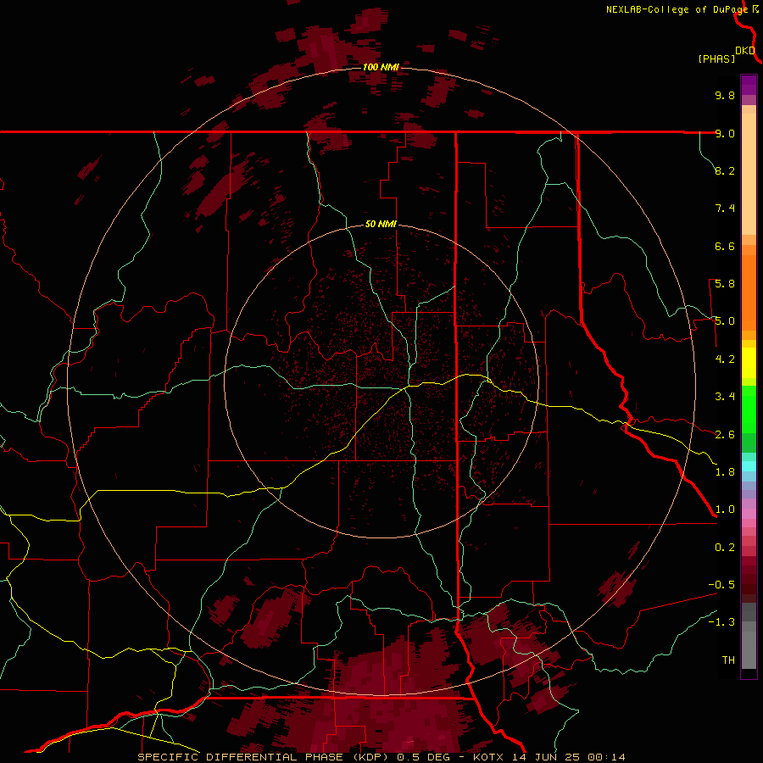Click the 5.8 legend value
763x763 pixels.
click(725, 284)
